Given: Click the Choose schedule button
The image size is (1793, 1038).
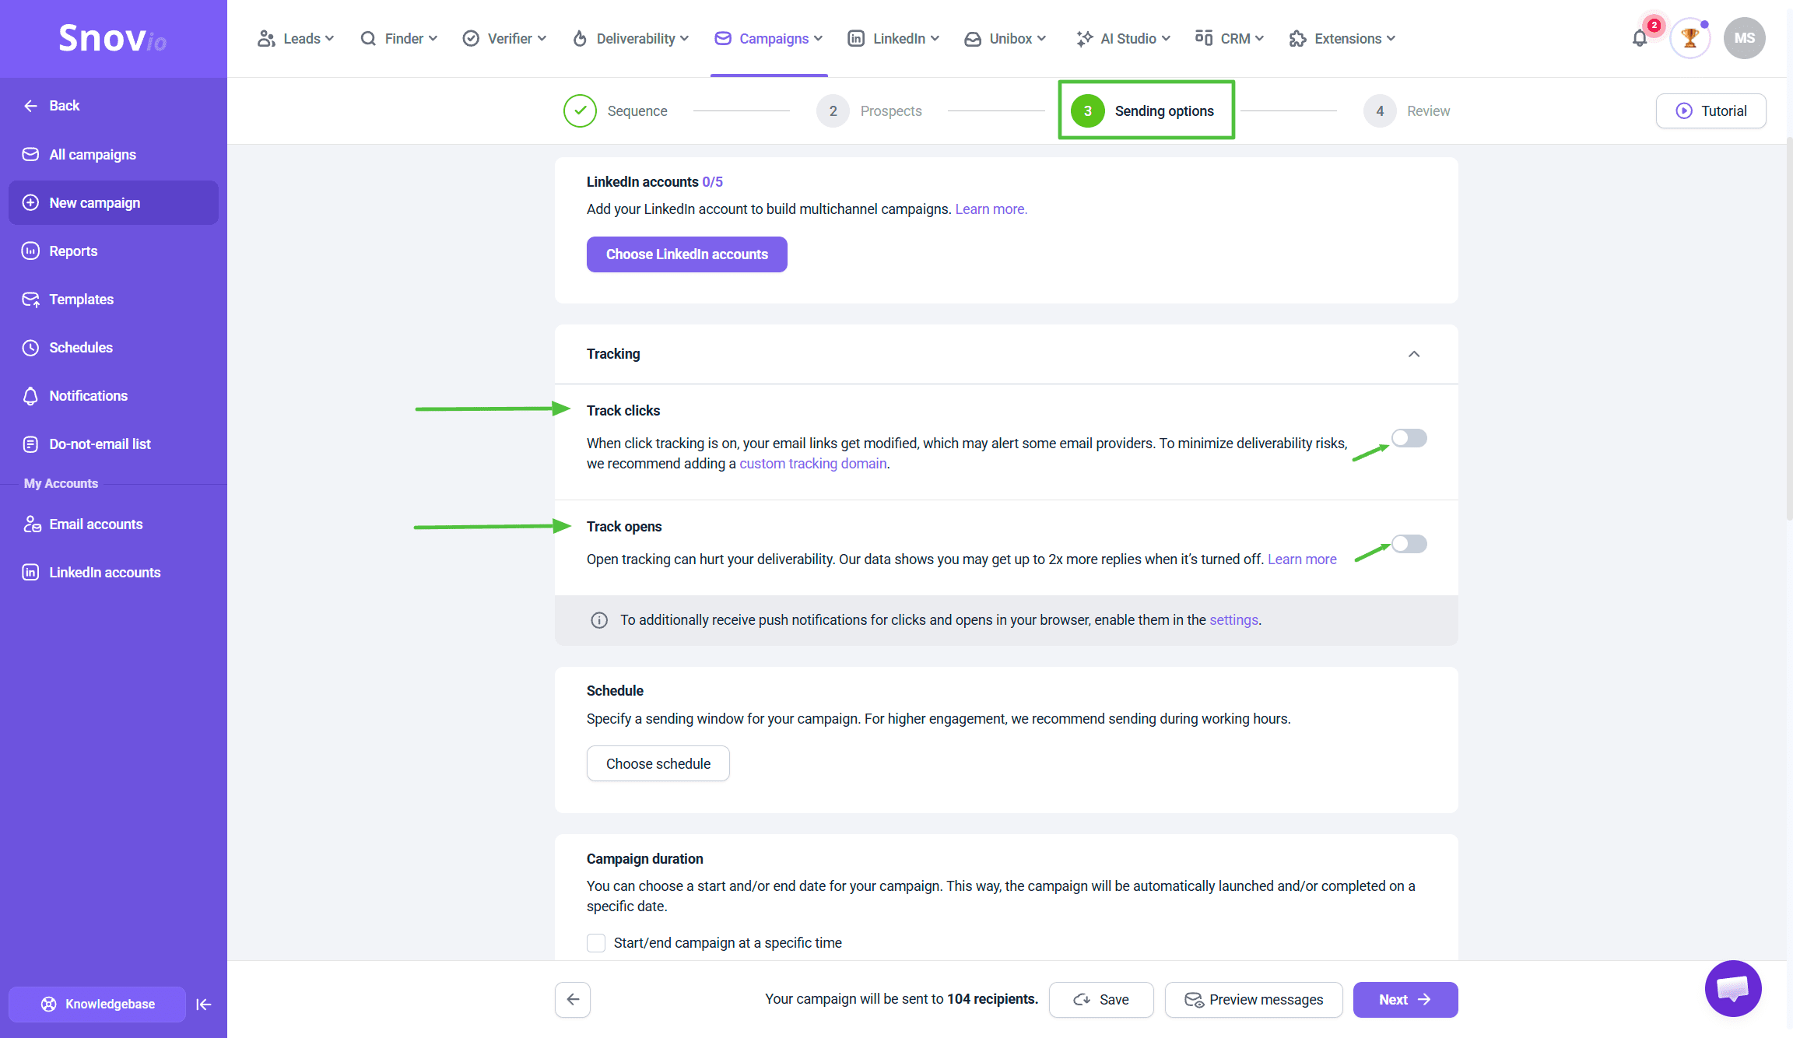Looking at the screenshot, I should [658, 764].
